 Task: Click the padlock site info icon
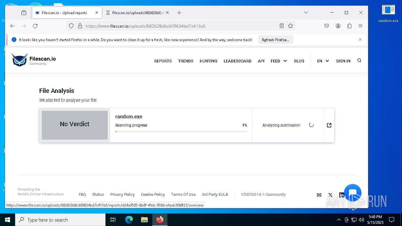[x=80, y=26]
